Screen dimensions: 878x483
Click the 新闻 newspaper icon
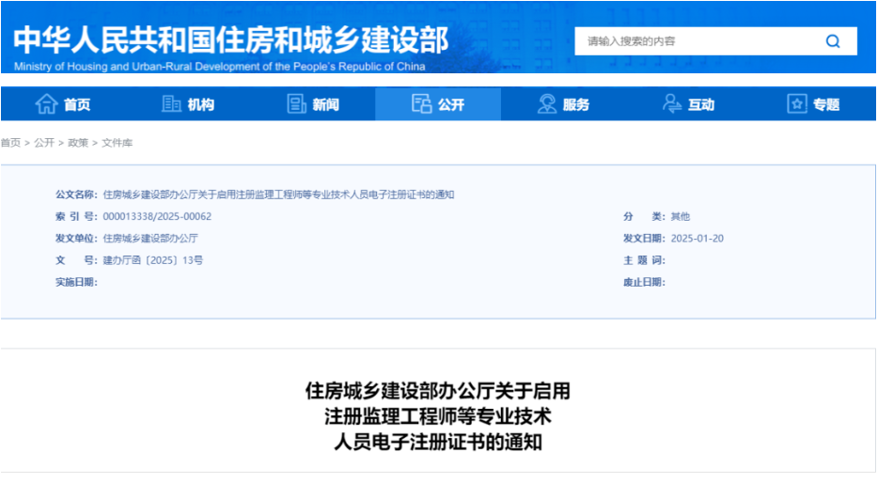[x=296, y=104]
